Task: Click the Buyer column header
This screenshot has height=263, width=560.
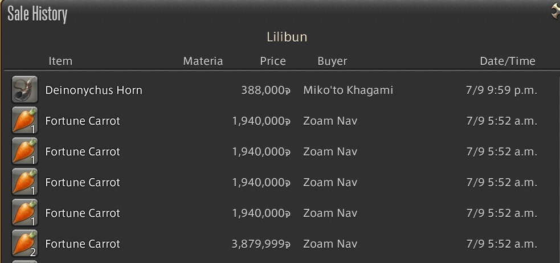Action: coord(332,61)
